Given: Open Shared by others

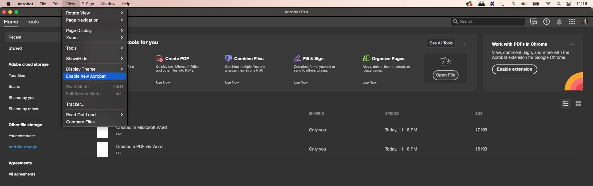Looking at the screenshot, I should tap(24, 109).
